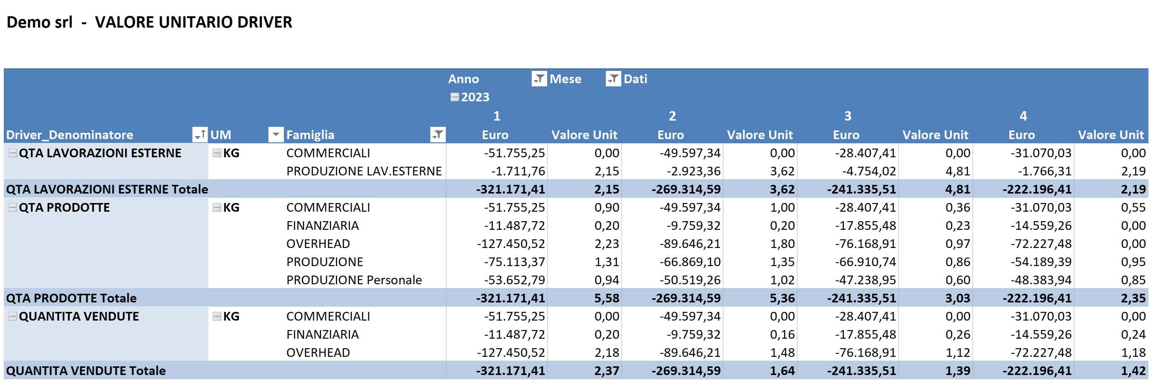Select FINANZIARIA under QTA PRODOTTE
Viewport: 1153px width, 389px height.
(322, 225)
